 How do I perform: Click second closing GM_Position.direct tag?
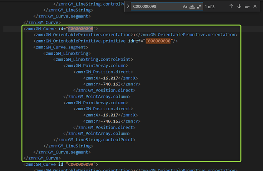click(x=104, y=127)
